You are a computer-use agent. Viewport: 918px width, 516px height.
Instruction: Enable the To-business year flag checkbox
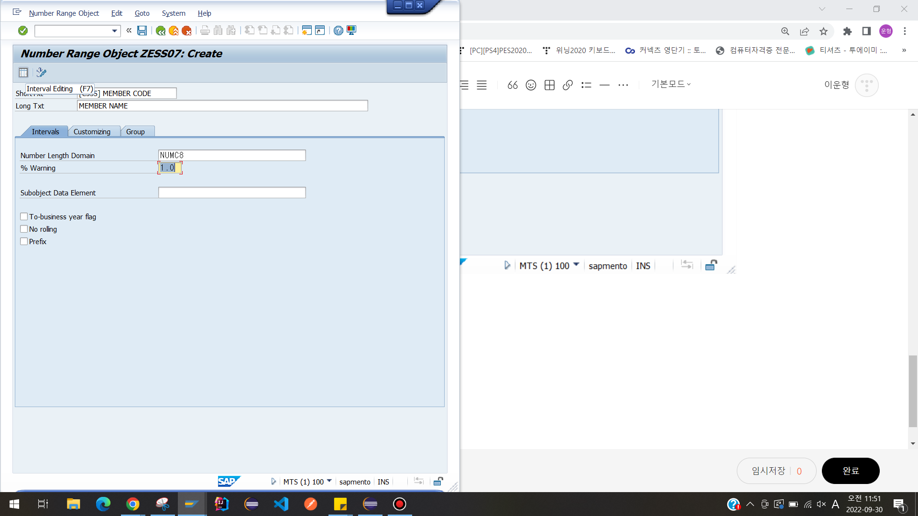(x=24, y=216)
